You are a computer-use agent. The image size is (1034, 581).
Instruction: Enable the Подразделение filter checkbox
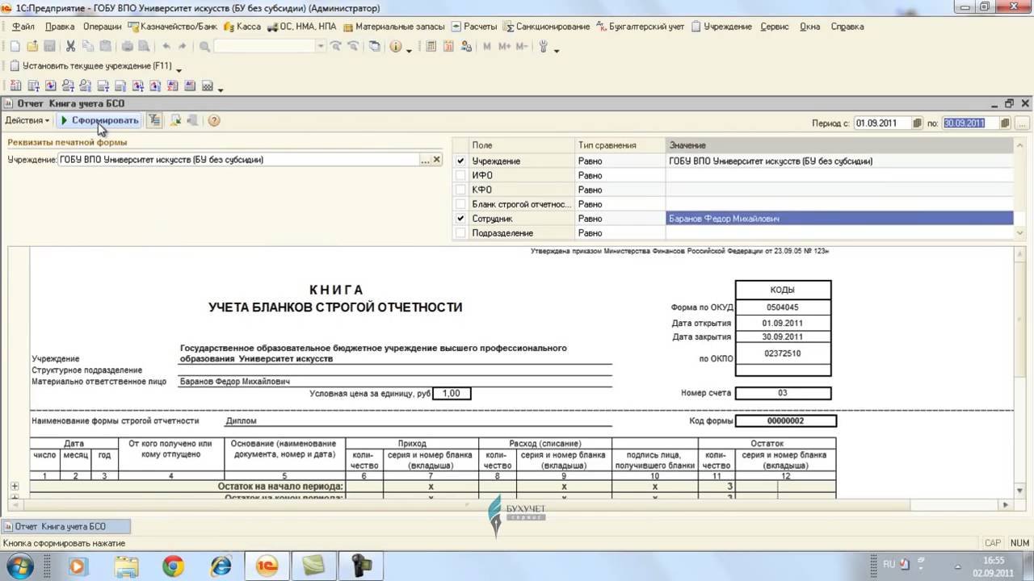tap(460, 233)
